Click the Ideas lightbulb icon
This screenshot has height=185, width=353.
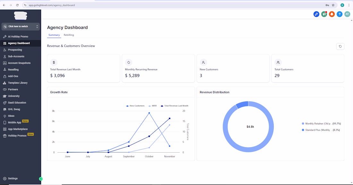pos(4,116)
